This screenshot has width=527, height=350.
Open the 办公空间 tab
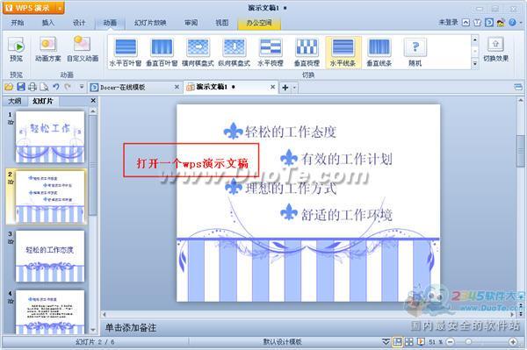click(259, 23)
